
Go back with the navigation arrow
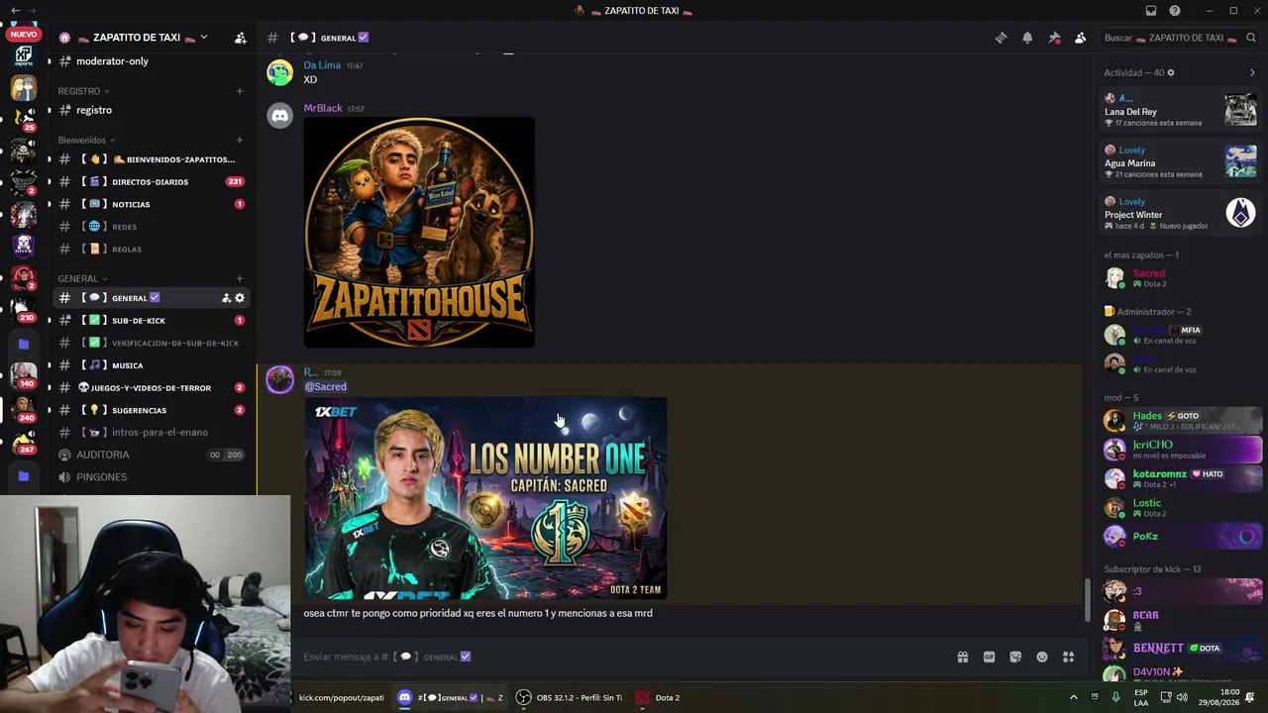coord(15,11)
